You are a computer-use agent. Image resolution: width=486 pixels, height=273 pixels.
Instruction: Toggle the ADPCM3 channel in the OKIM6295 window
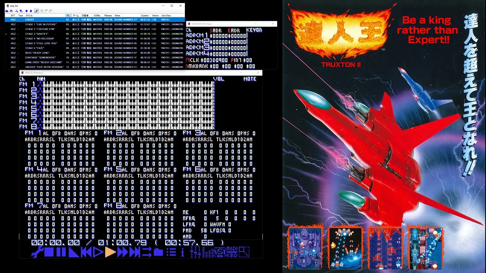pyautogui.click(x=197, y=48)
